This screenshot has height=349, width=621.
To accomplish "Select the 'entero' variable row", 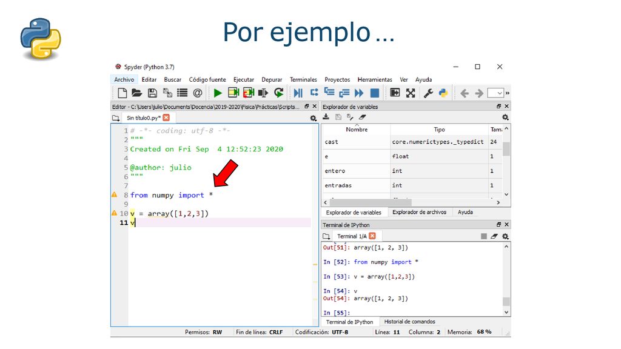I will tap(412, 171).
